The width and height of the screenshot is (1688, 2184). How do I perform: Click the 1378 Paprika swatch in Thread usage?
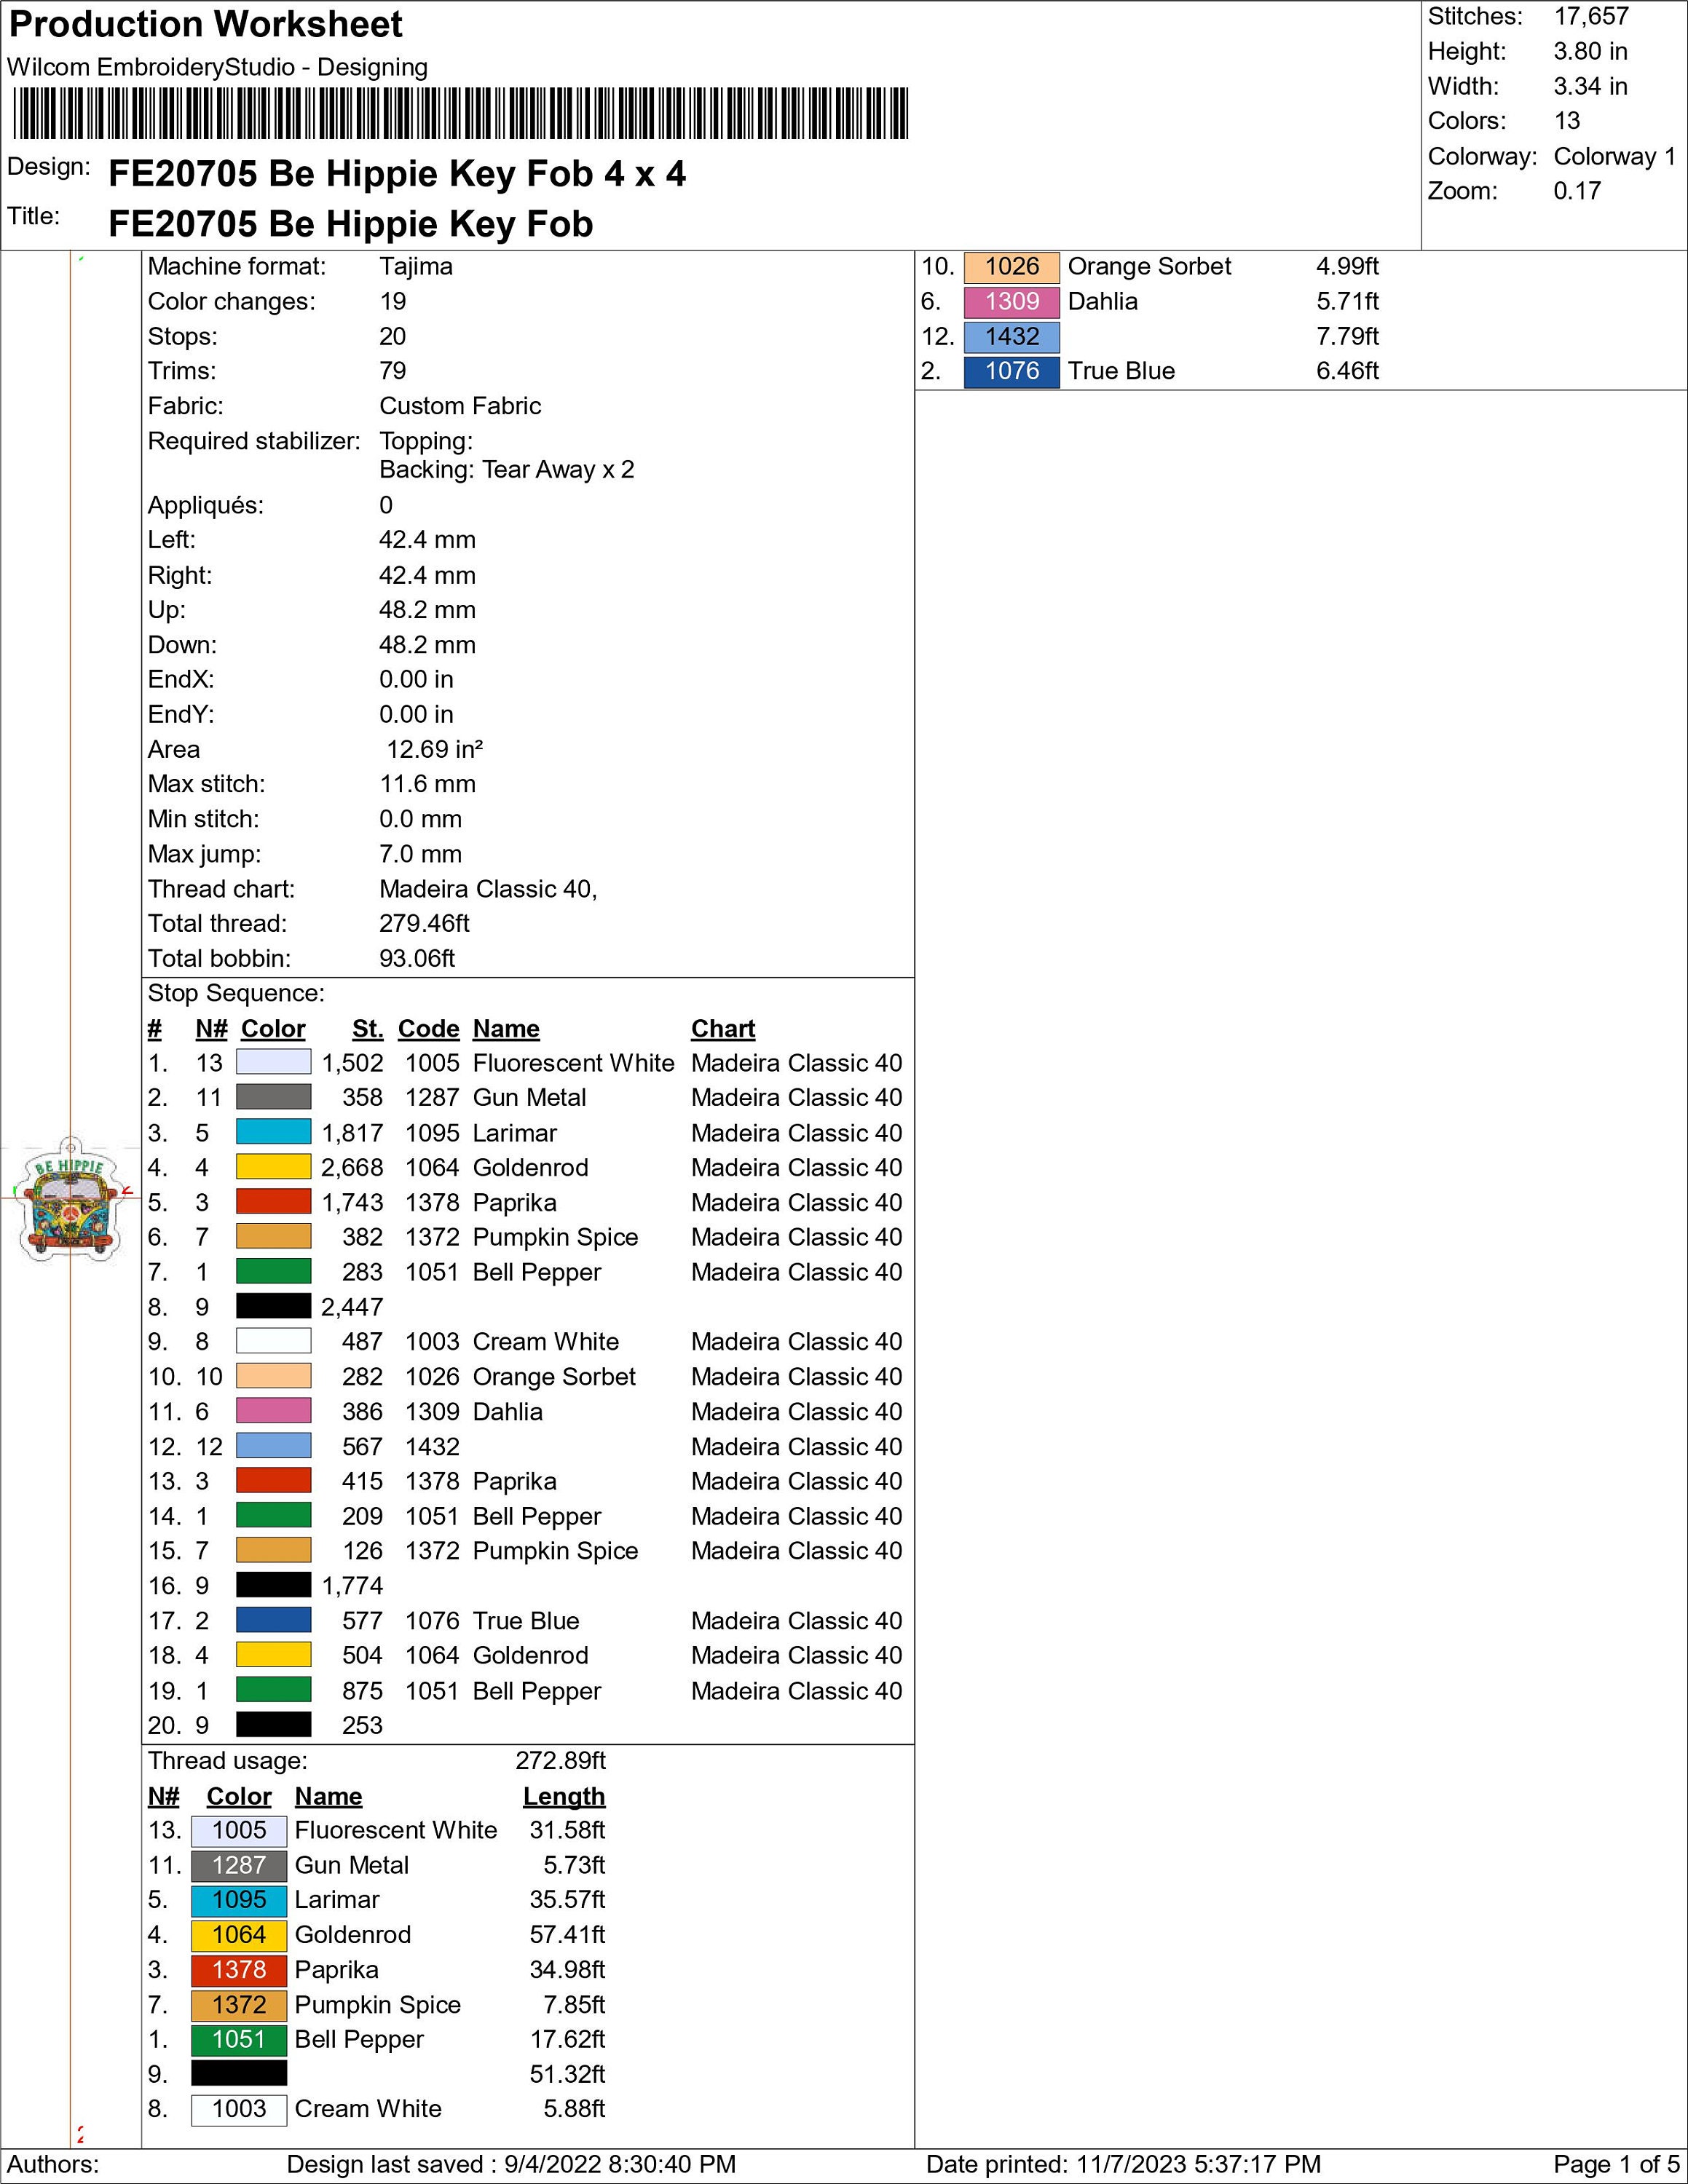(239, 1969)
